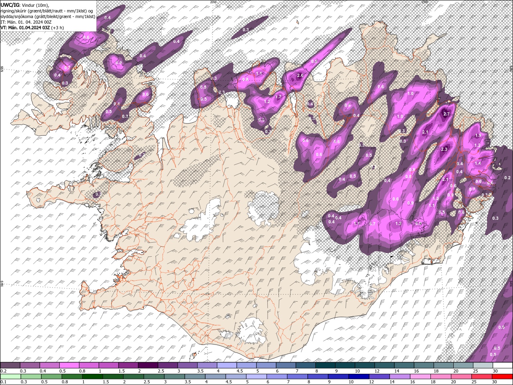513x385 pixels.
Task: Click the 6 slate-blue swatch in the upper legend row
Action: tap(286, 365)
